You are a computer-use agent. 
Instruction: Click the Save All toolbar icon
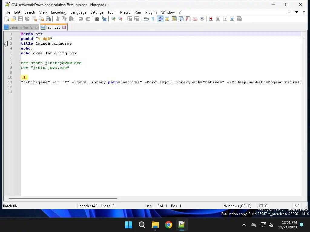click(x=27, y=19)
